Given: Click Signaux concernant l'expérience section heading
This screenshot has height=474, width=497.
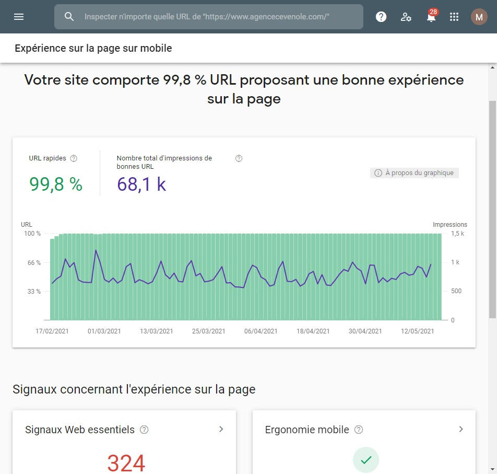Looking at the screenshot, I should click(x=134, y=389).
